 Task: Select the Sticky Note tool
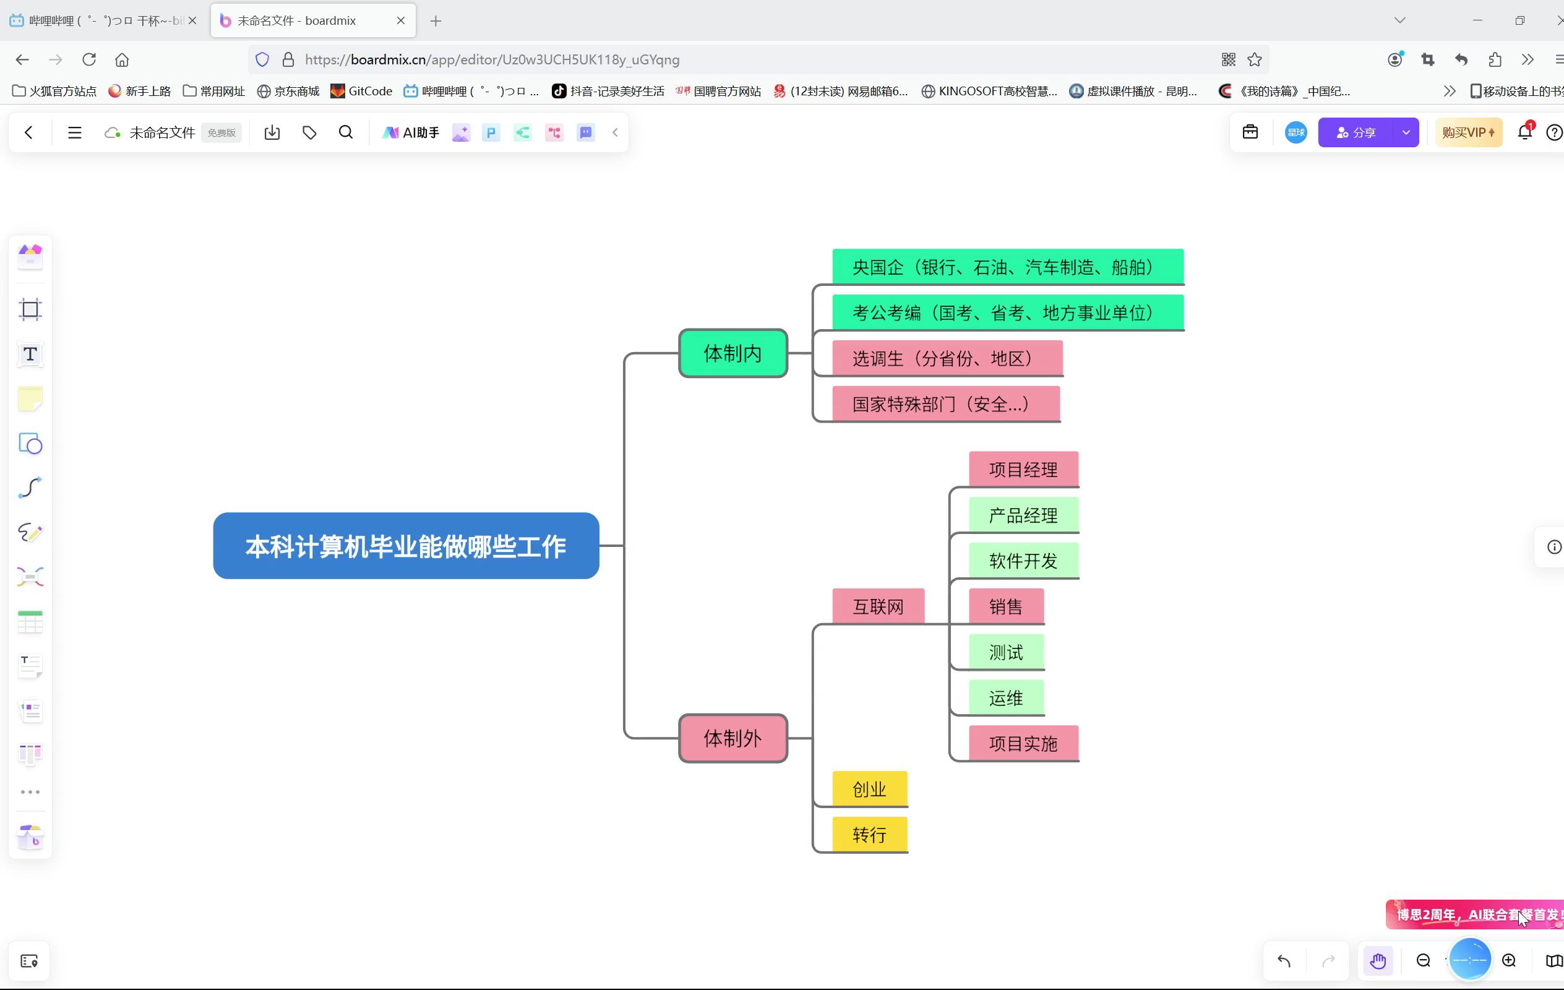tap(30, 398)
